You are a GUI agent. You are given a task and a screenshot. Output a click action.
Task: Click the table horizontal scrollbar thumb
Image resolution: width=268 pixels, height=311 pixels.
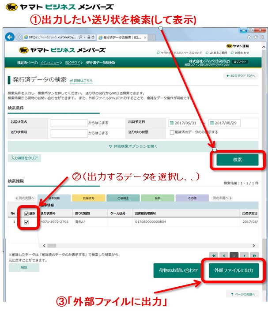tap(52, 246)
